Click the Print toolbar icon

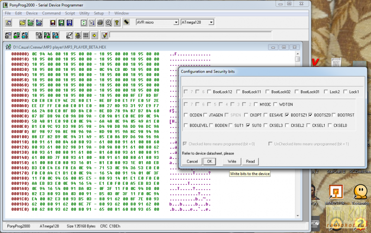[x=100, y=23]
